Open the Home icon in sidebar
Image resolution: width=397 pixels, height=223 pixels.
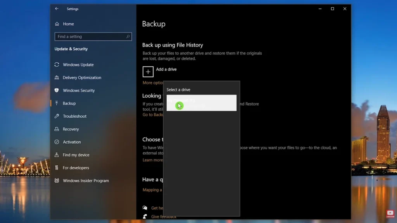tap(57, 24)
